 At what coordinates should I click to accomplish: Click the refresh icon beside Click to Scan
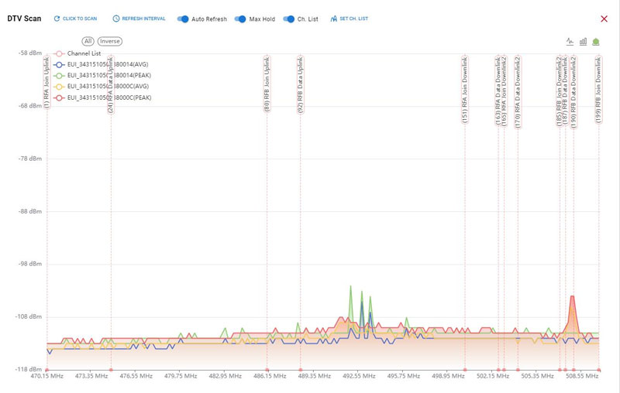click(57, 19)
